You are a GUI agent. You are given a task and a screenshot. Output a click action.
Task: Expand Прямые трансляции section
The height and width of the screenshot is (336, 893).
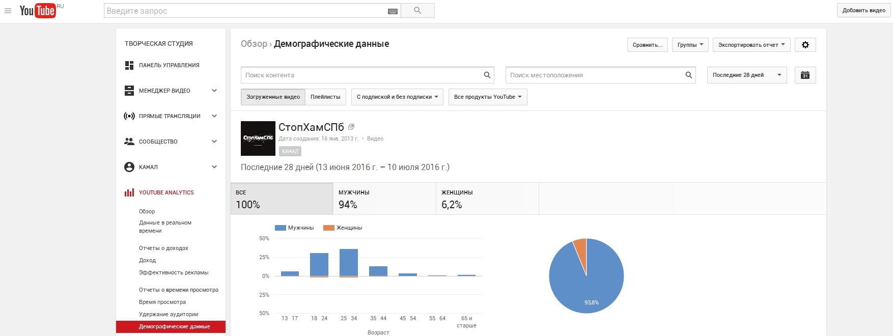point(214,116)
